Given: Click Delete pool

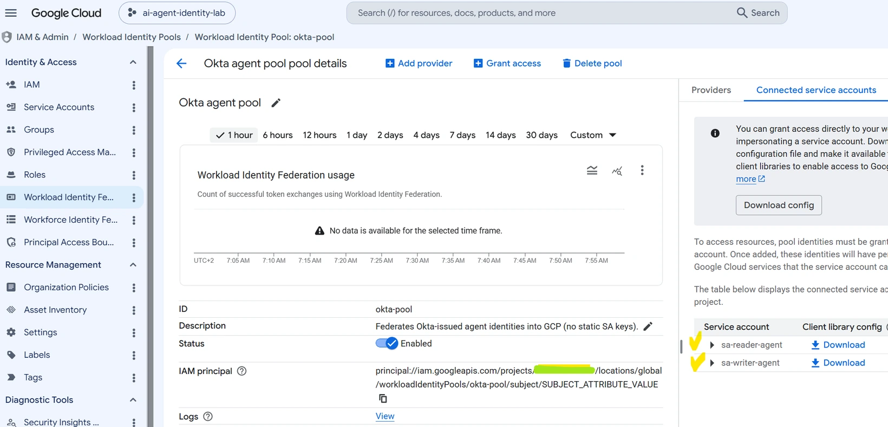Looking at the screenshot, I should (x=592, y=63).
